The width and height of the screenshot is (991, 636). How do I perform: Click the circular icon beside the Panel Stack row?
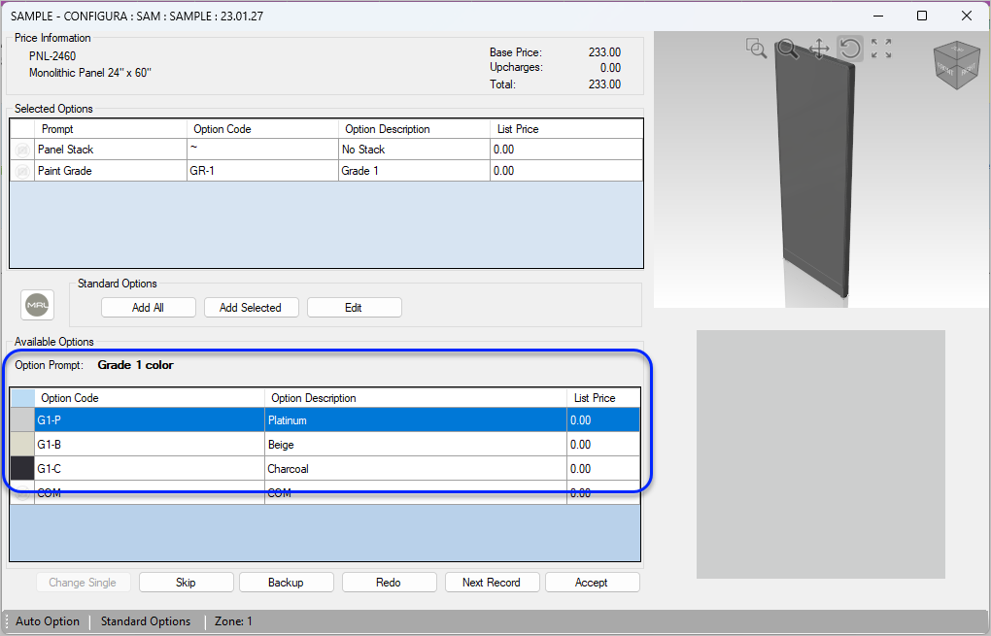[20, 150]
